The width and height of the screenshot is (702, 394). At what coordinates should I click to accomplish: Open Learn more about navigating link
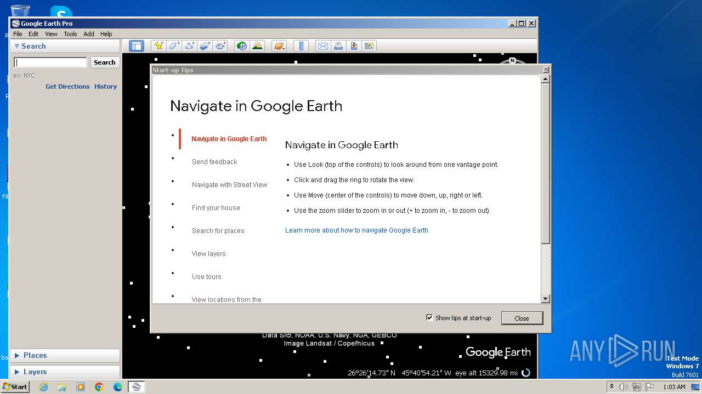coord(356,230)
